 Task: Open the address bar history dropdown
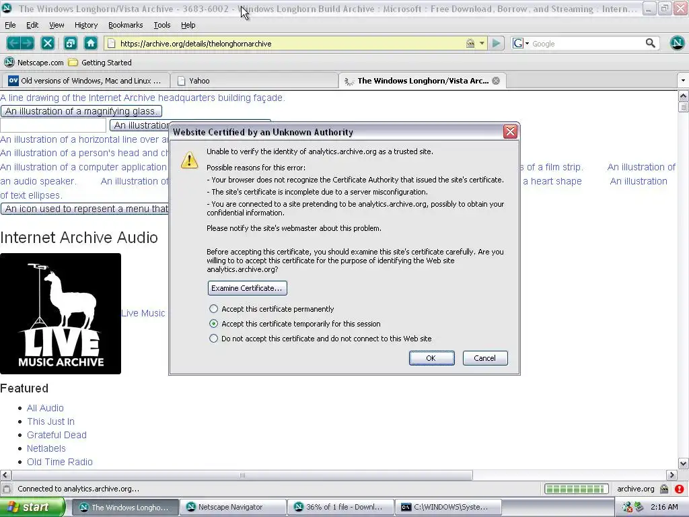pyautogui.click(x=482, y=43)
